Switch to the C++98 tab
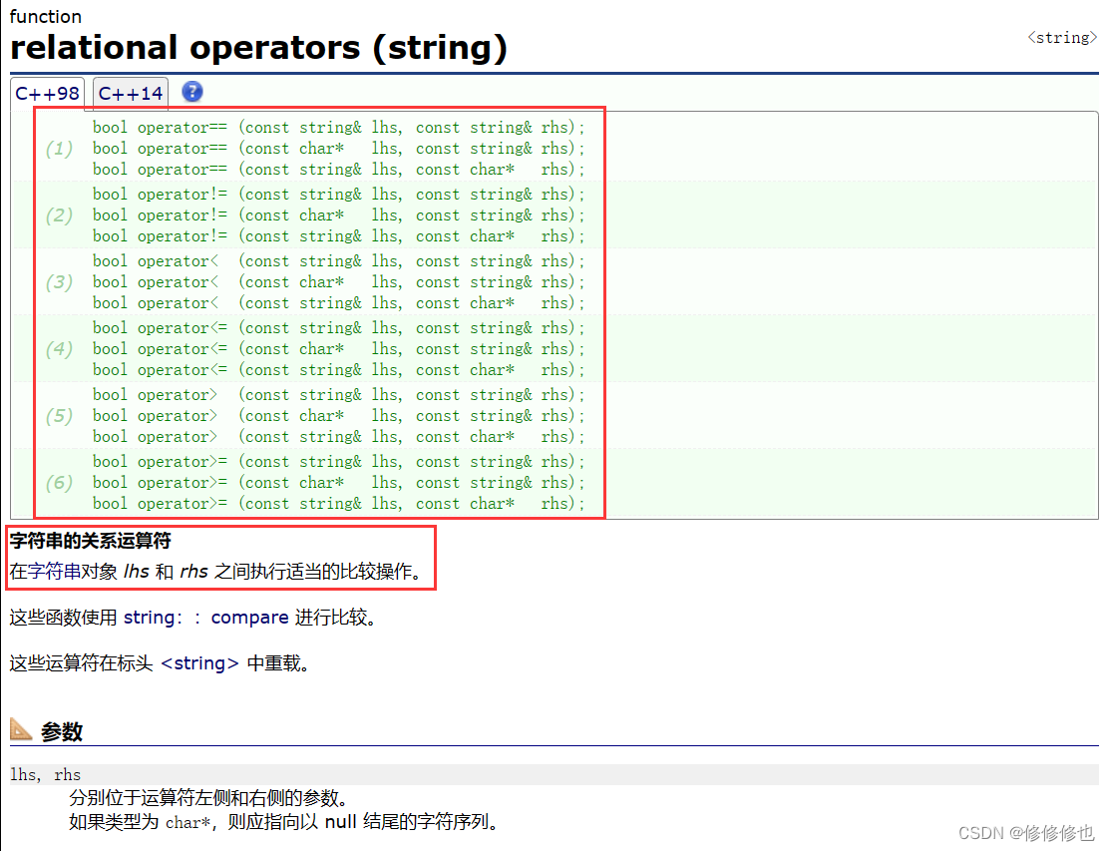Image resolution: width=1110 pixels, height=851 pixels. tap(47, 92)
